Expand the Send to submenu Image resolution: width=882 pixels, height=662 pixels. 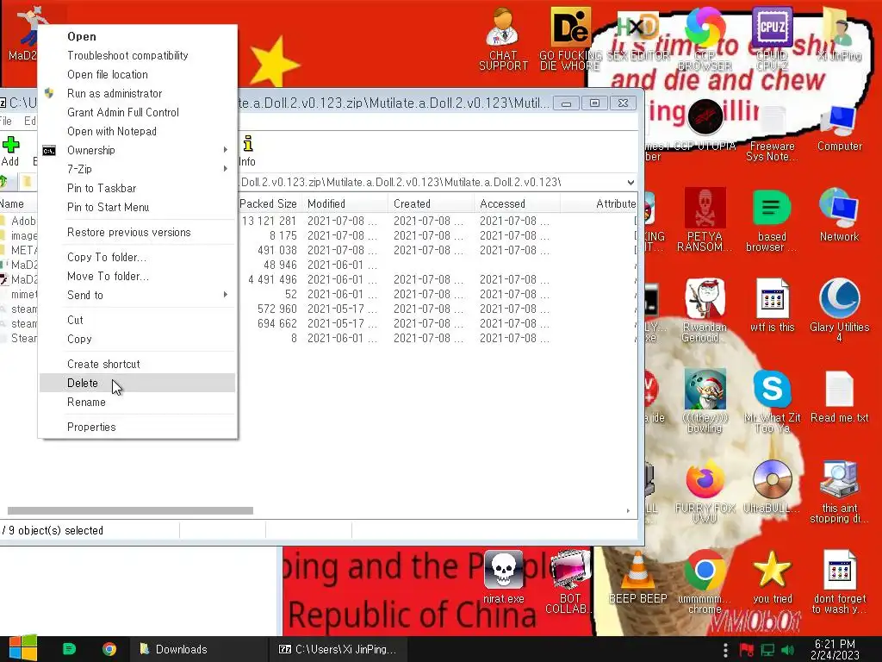(137, 295)
